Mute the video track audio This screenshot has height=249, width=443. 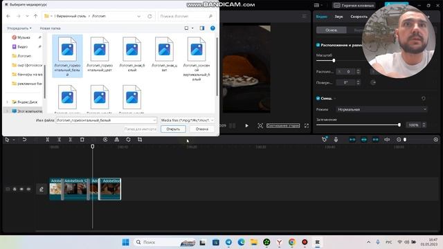(x=28, y=189)
